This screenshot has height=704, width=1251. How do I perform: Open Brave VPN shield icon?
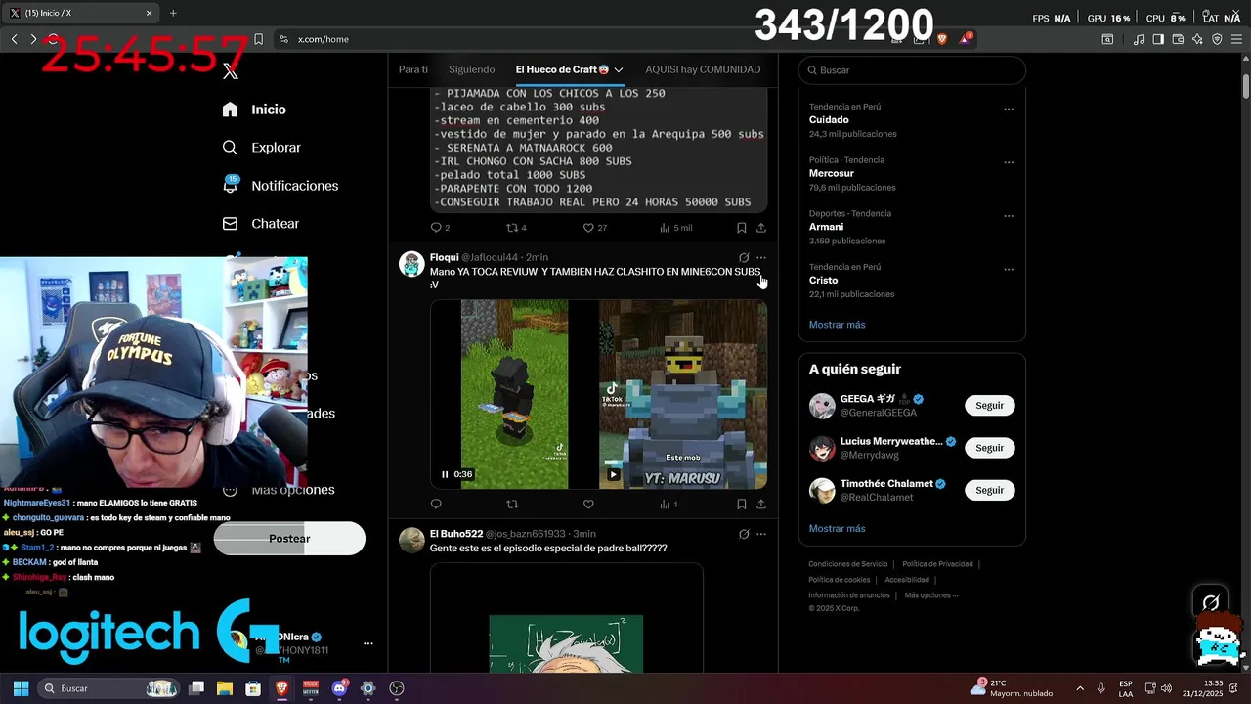pos(1217,39)
